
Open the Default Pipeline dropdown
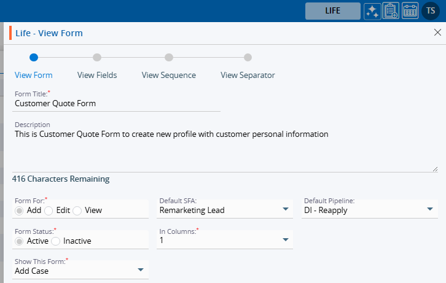tap(370, 210)
